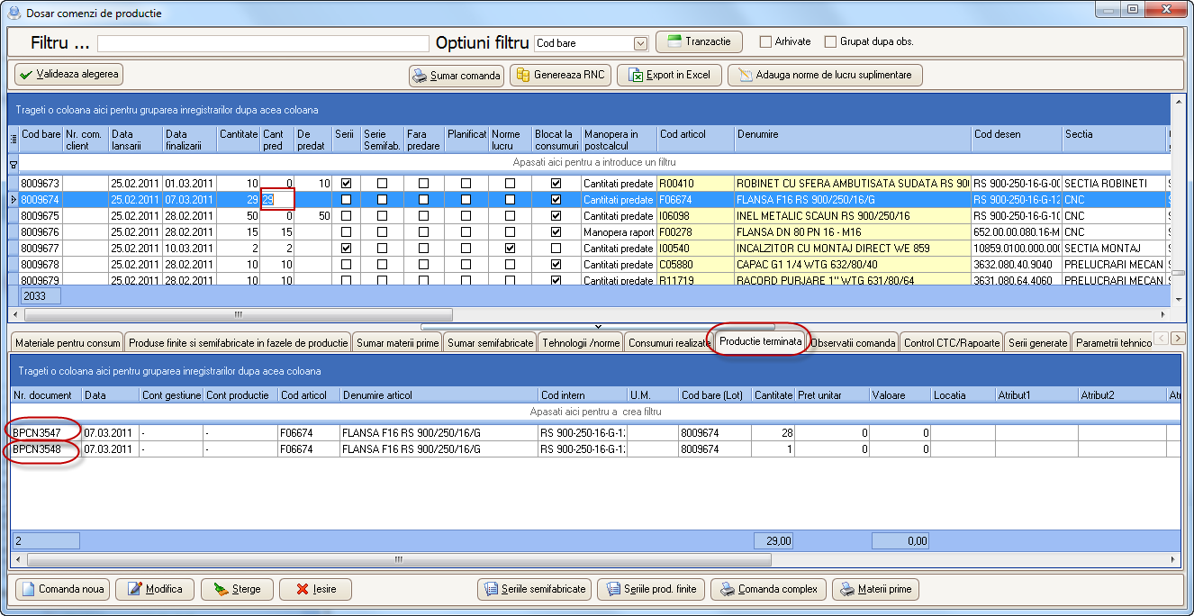The width and height of the screenshot is (1194, 616).
Task: Collapse the splitter between the two grids
Action: tap(598, 326)
